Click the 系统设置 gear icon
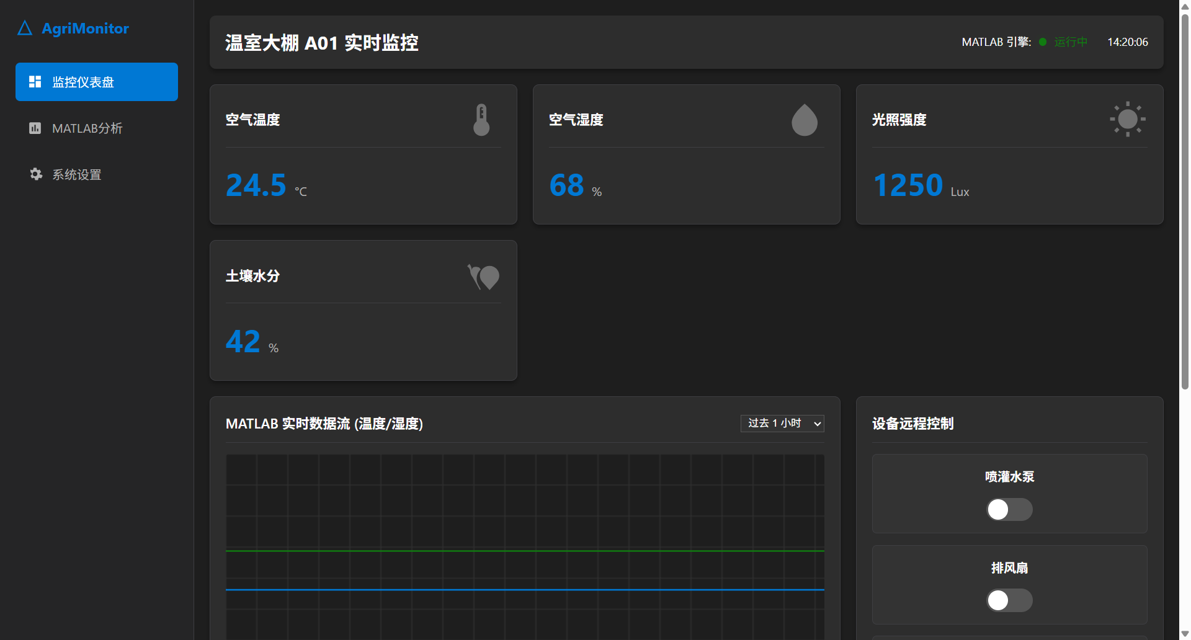The height and width of the screenshot is (640, 1191). 36,174
